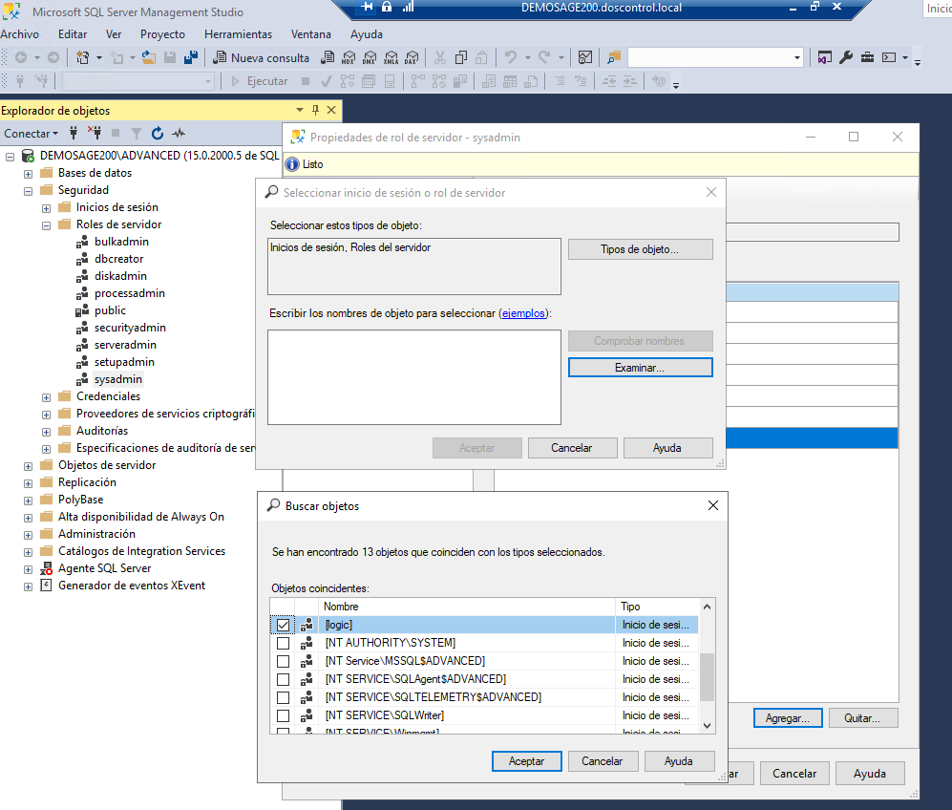Click the Open File folder icon
The width and height of the screenshot is (952, 810).
149,57
